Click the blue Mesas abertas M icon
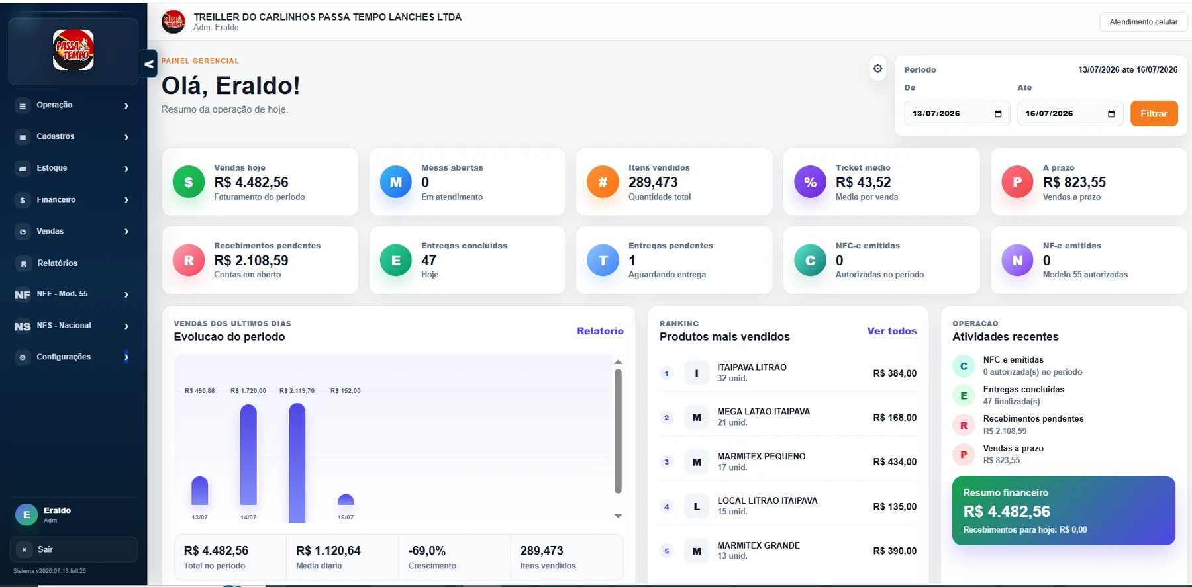 (396, 182)
